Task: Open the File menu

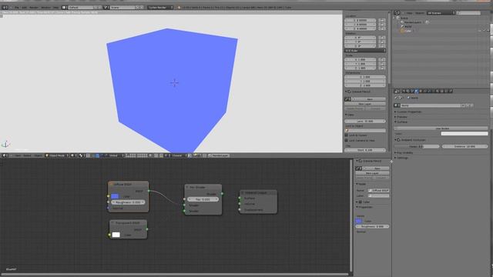Action: [x=17, y=7]
